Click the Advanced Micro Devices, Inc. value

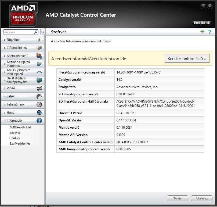137,87
